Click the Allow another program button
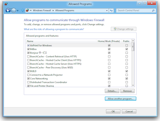Screen dimensions: 160x121 point(121,99)
